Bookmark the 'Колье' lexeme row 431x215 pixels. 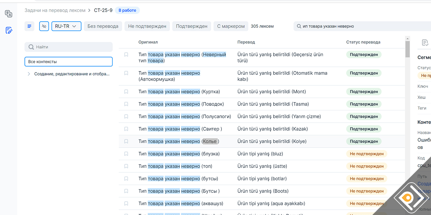pos(126,141)
